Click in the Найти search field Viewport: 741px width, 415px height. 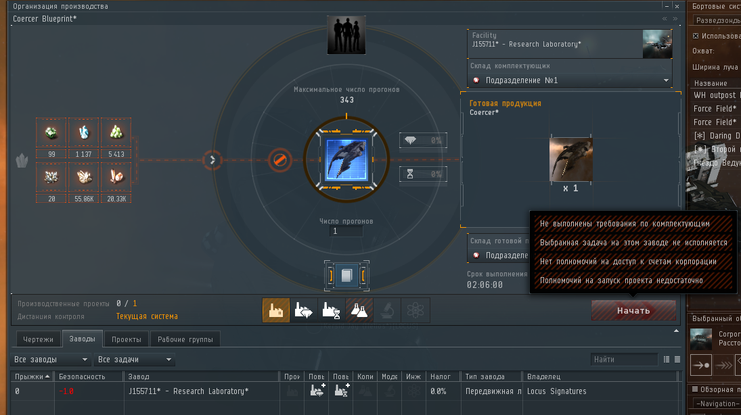pyautogui.click(x=624, y=360)
